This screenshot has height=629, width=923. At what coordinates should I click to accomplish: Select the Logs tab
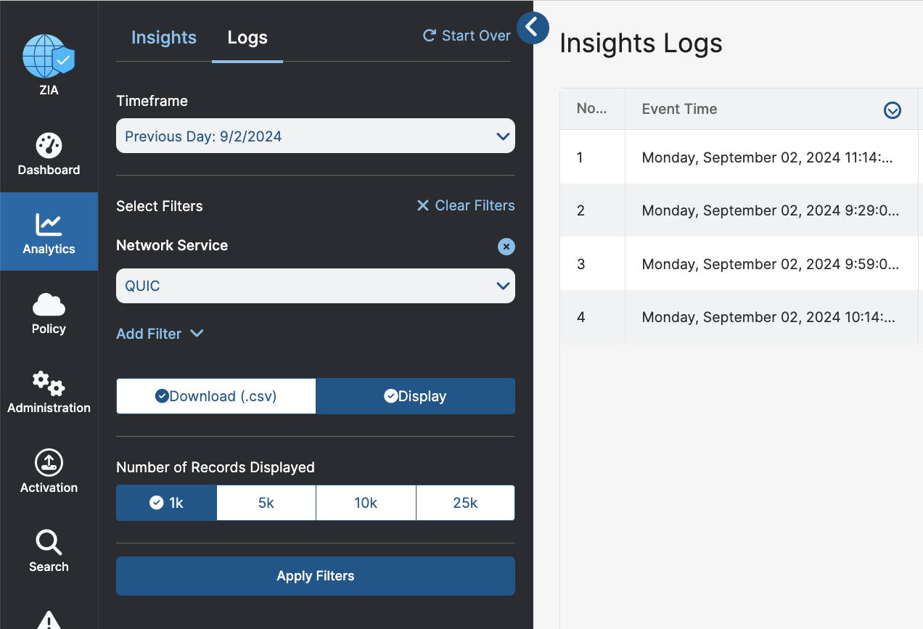click(x=247, y=38)
